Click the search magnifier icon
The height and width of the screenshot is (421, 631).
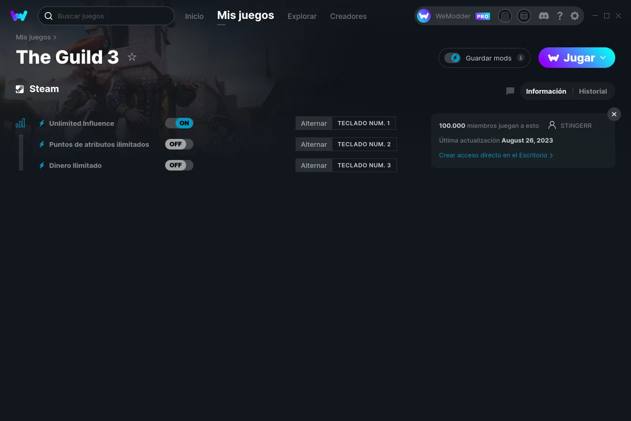48,16
